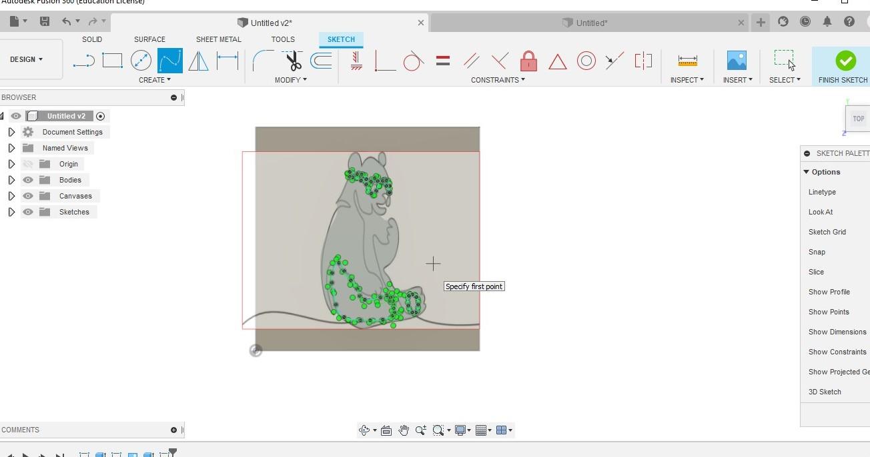Viewport: 870px width, 457px height.
Task: Apply the Equal constraint
Action: coord(442,61)
